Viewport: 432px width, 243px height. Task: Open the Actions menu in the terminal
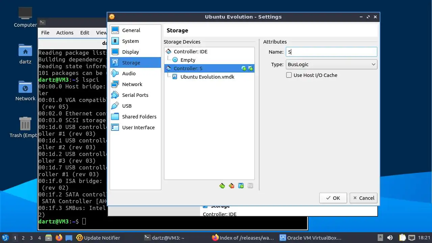[65, 33]
